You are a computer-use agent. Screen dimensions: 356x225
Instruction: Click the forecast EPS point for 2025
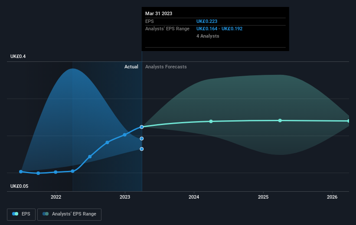pos(280,121)
